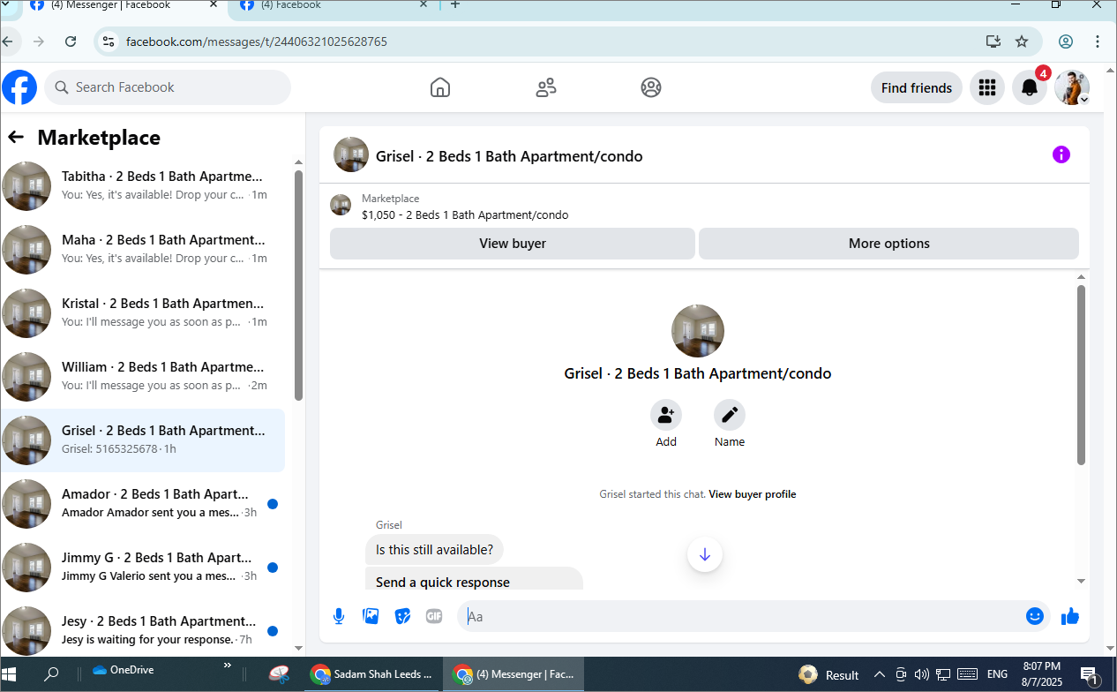Open the emoji picker smiley icon
Viewport: 1117px width, 692px height.
point(1035,616)
